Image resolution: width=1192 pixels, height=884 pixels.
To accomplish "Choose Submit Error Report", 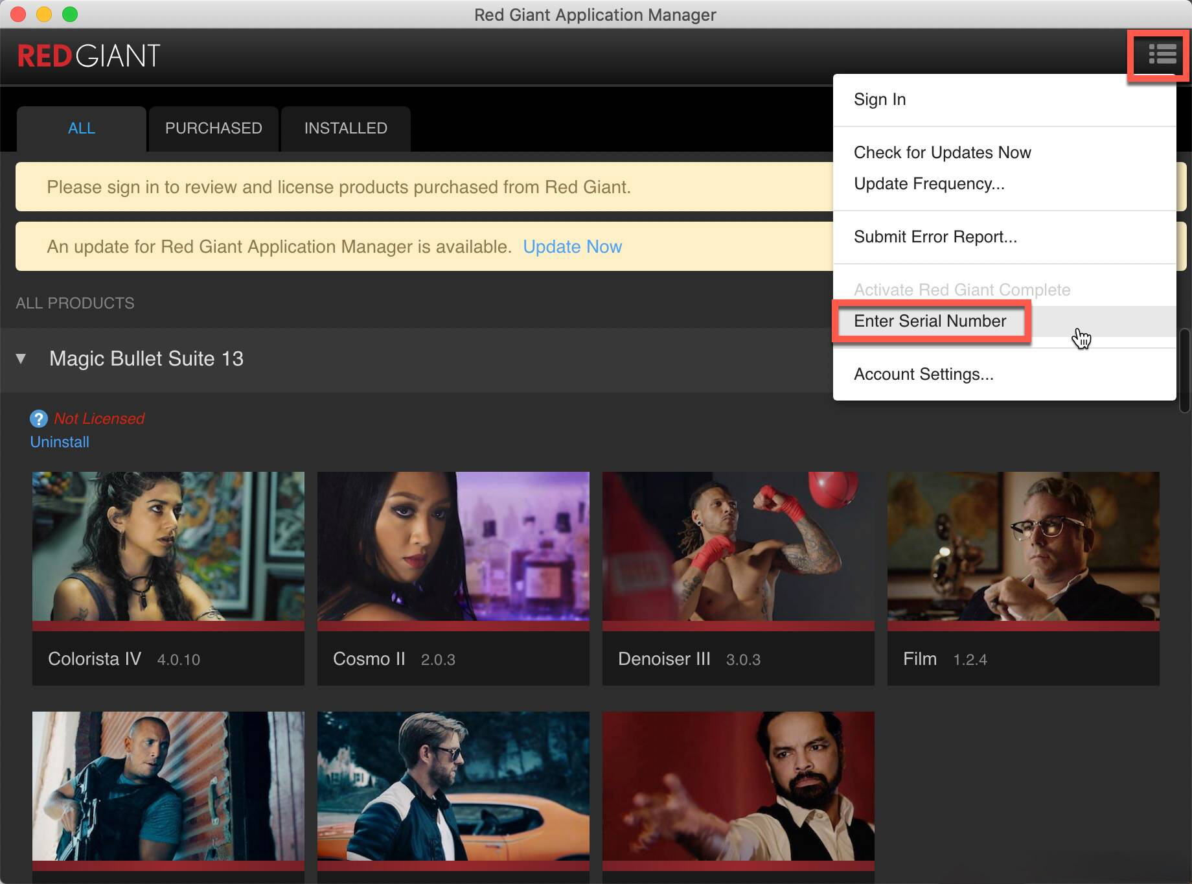I will [x=935, y=237].
